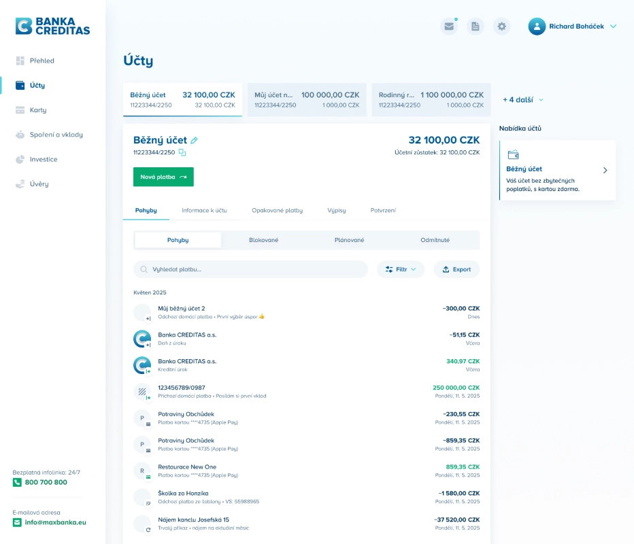Open settings gear icon
This screenshot has height=544, width=634.
pos(502,27)
